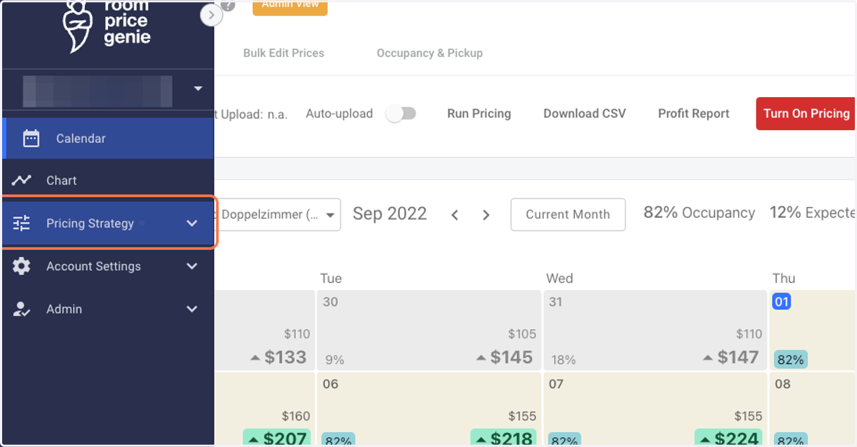This screenshot has width=857, height=447.
Task: Open the Chart menu item
Action: pos(108,181)
